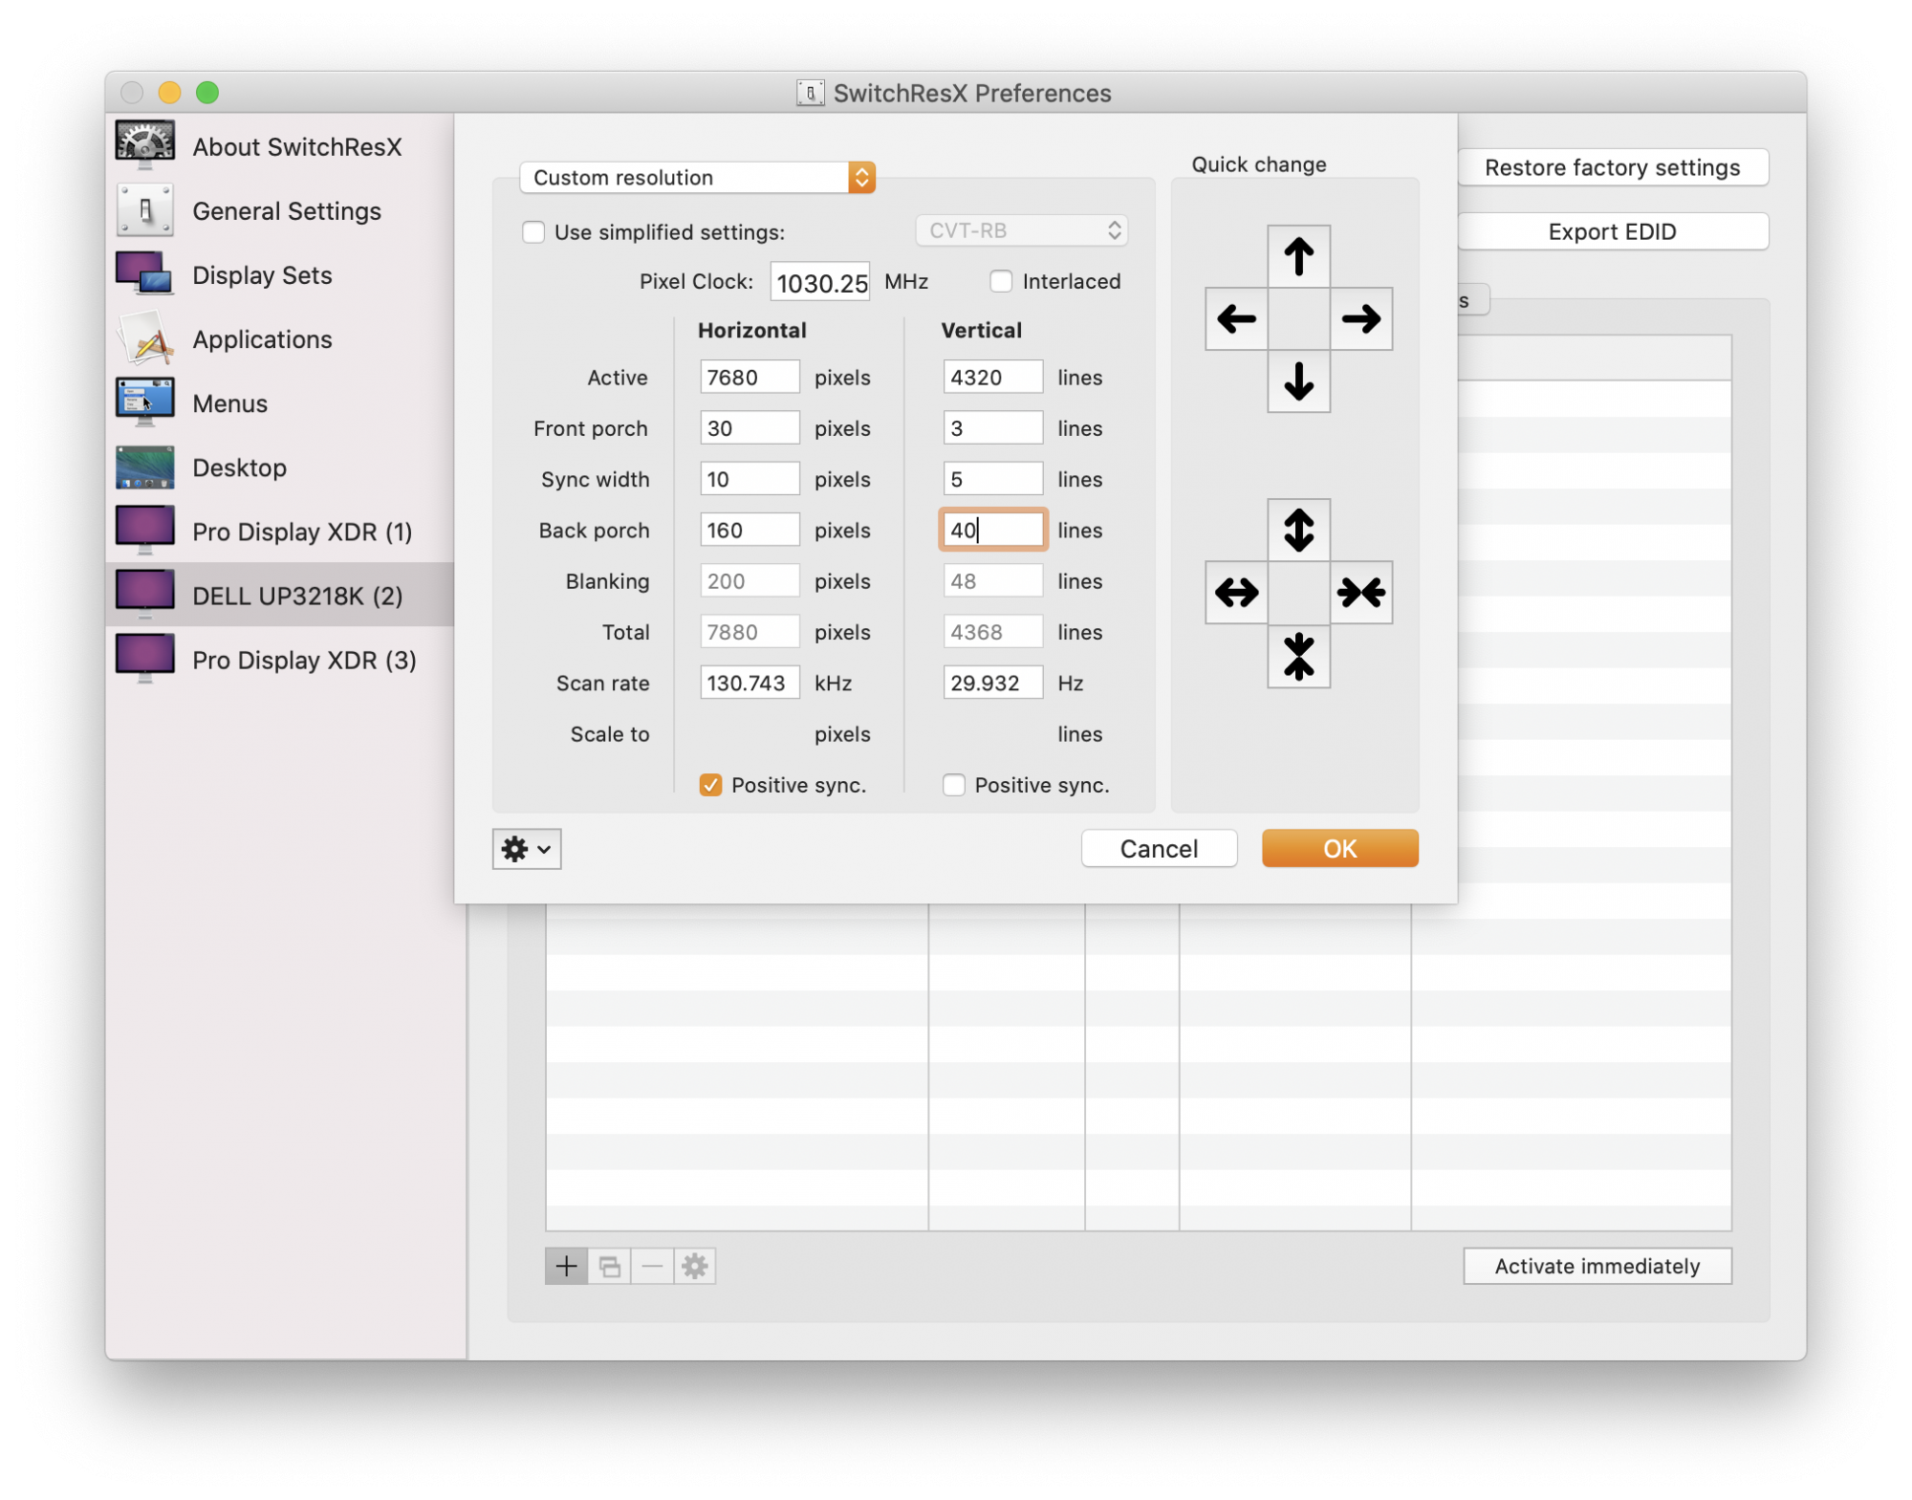Click the shrink horizontally arrows icon
1912x1500 pixels.
pyautogui.click(x=1360, y=593)
